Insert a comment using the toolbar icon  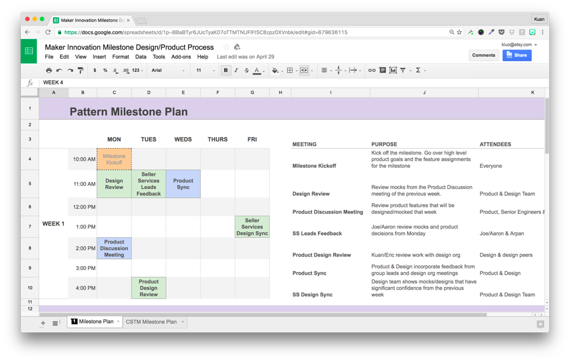pyautogui.click(x=382, y=70)
